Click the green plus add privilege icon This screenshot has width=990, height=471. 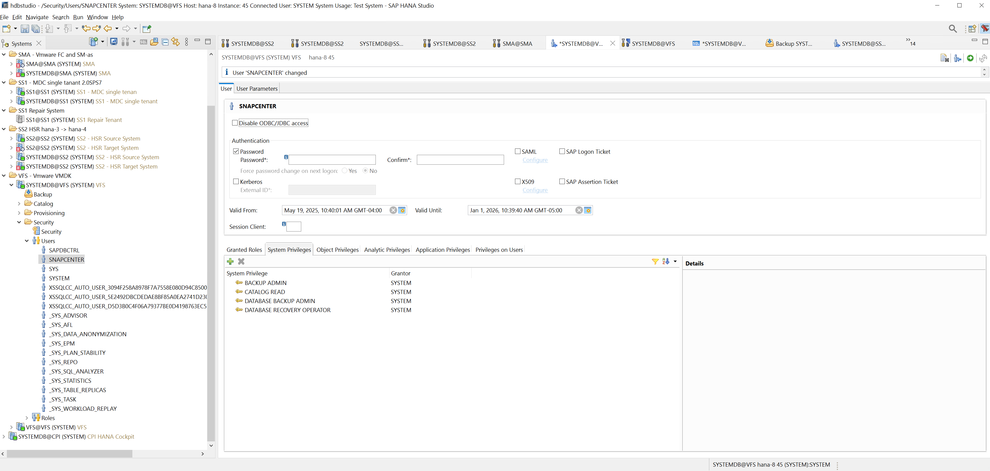230,262
